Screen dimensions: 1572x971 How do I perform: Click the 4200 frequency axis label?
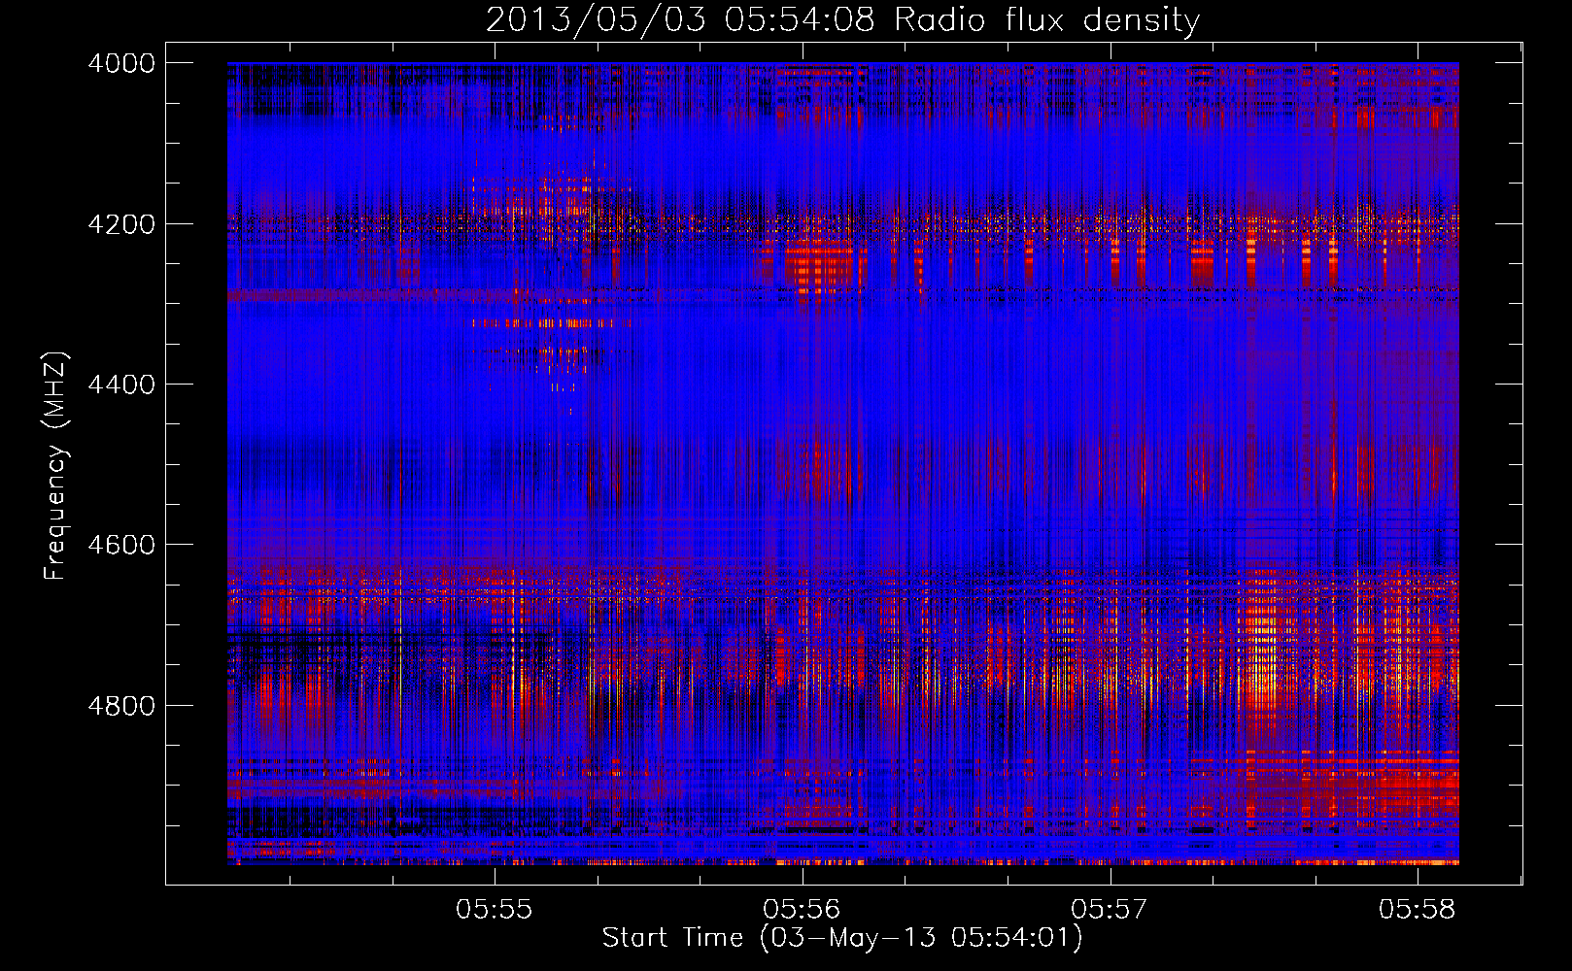coord(121,224)
